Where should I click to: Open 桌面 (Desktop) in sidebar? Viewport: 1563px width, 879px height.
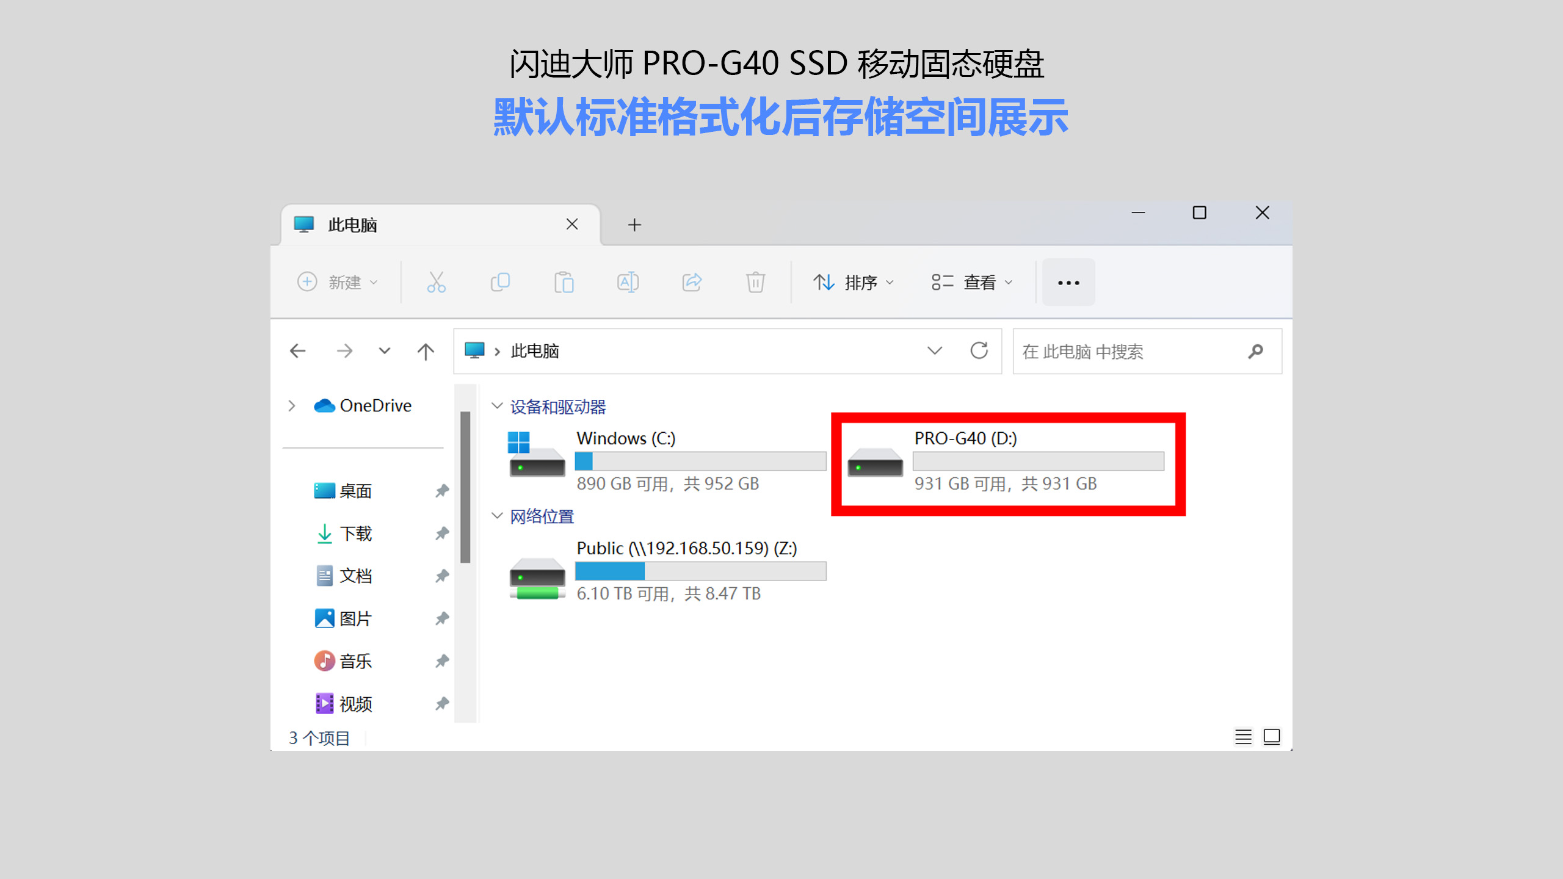pyautogui.click(x=343, y=491)
